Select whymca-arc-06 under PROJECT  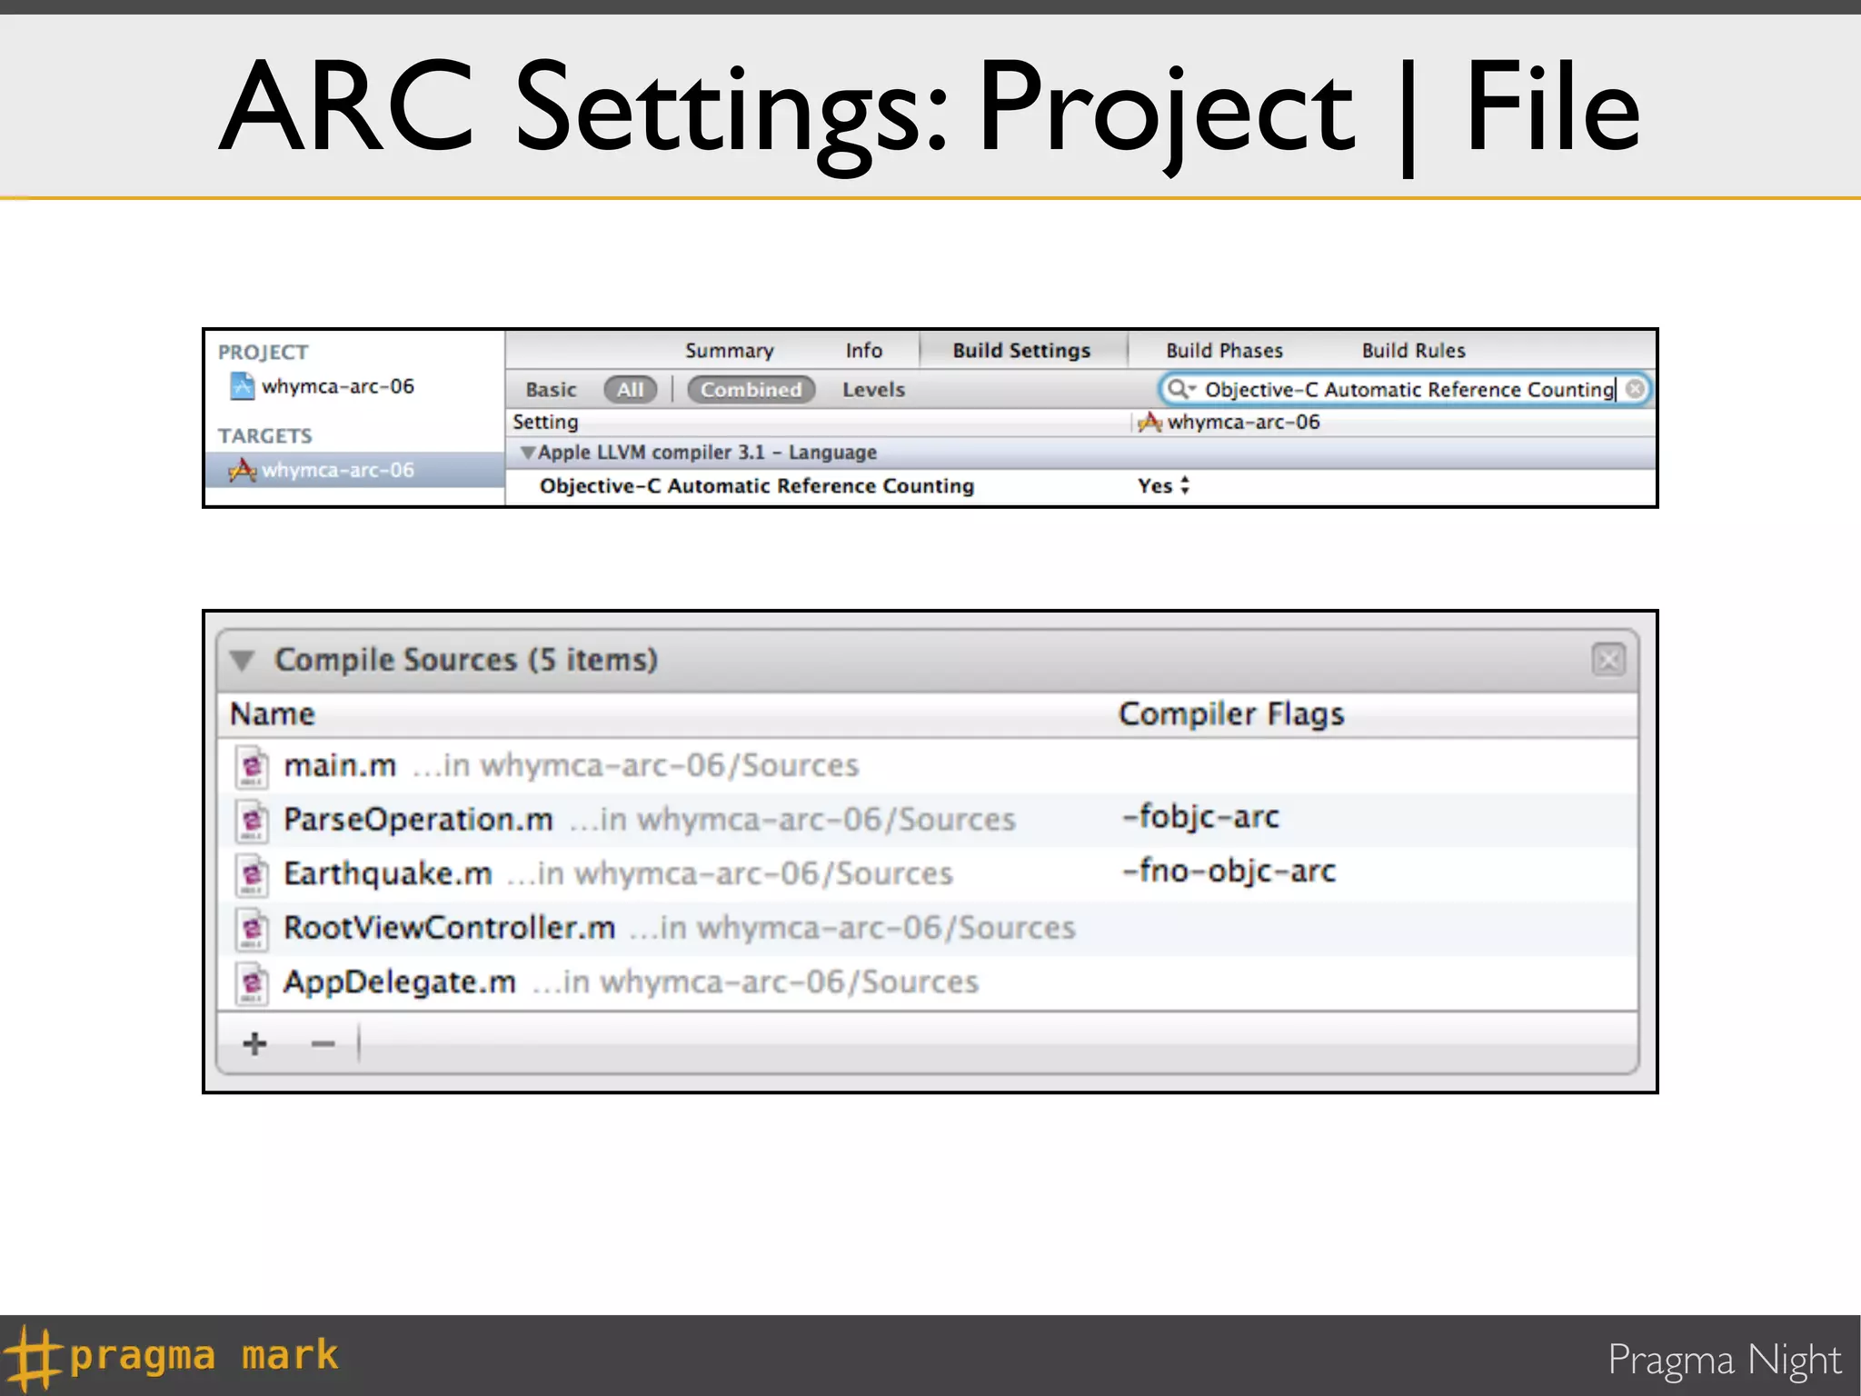337,386
